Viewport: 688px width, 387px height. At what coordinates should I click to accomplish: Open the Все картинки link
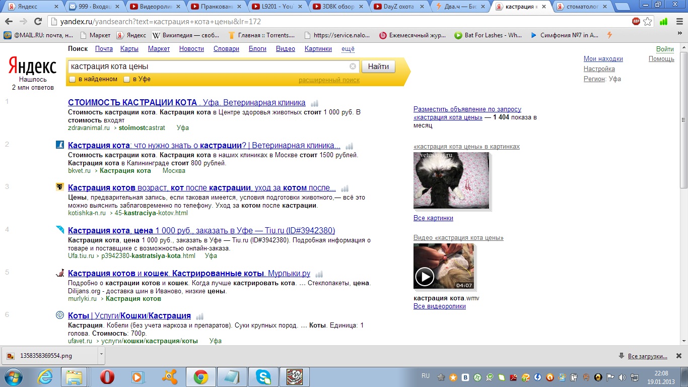(433, 218)
